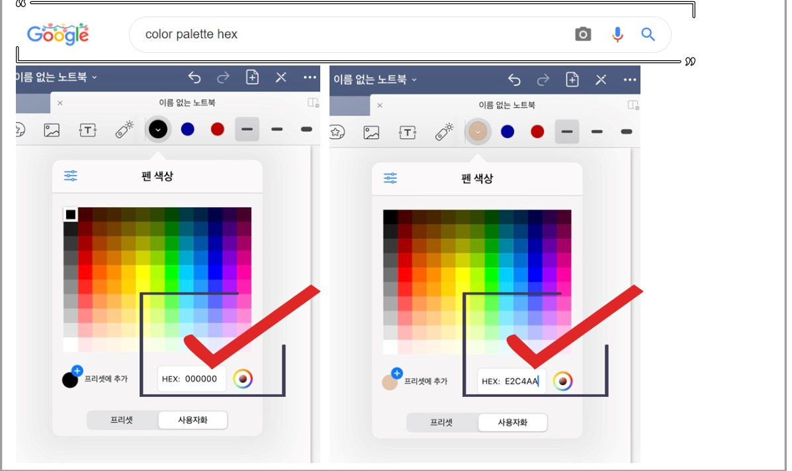
Task: Open split view icon in left notebook
Action: coord(313,103)
